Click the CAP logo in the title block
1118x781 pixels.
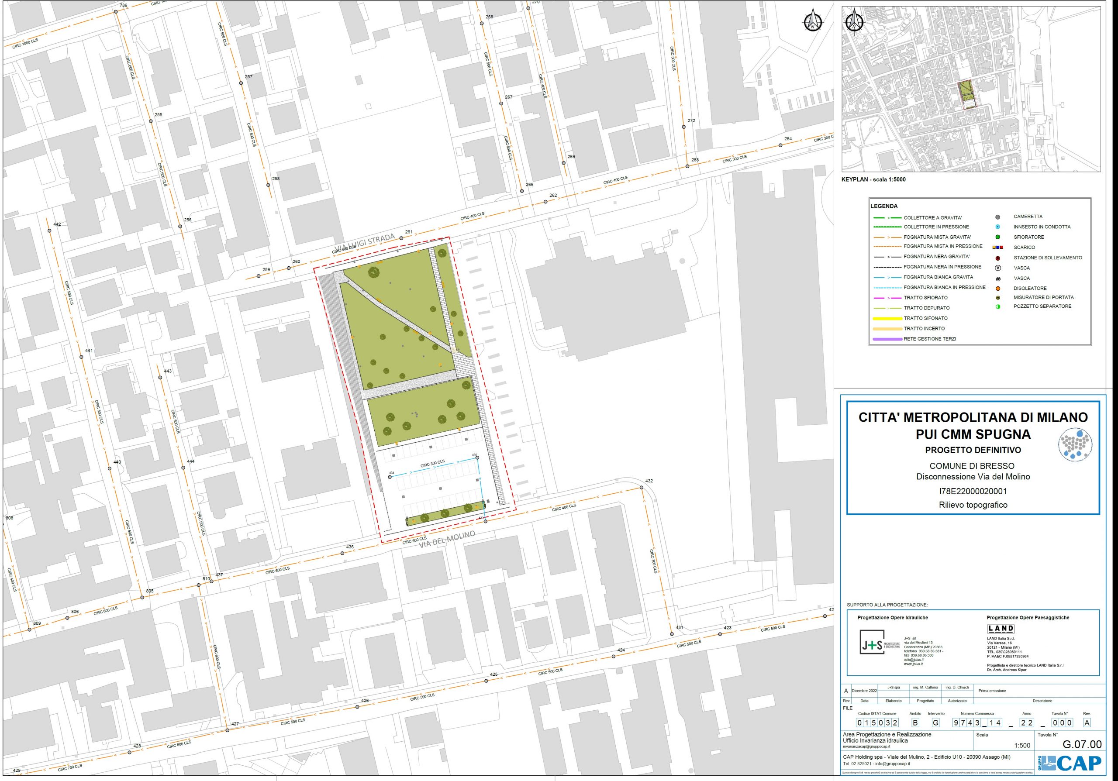(1070, 764)
